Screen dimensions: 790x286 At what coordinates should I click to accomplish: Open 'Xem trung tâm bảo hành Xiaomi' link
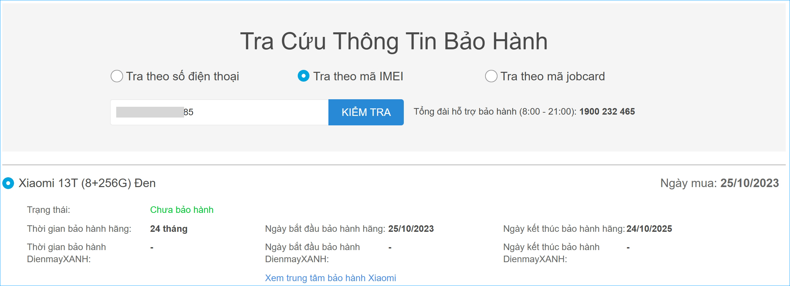click(x=330, y=278)
